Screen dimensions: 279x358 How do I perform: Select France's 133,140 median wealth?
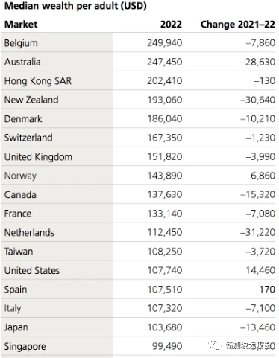[x=165, y=214]
